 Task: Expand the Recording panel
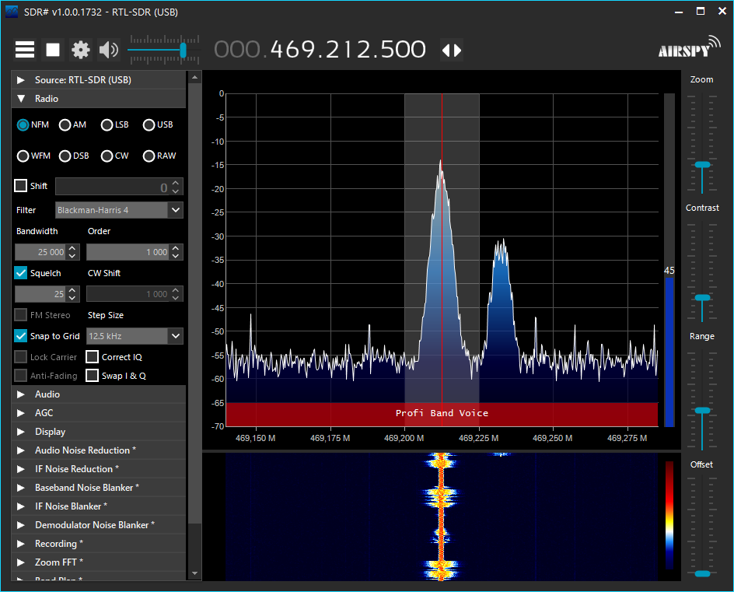(98, 543)
